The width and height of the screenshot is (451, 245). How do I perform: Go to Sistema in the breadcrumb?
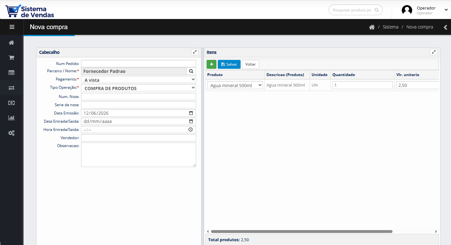(x=390, y=27)
